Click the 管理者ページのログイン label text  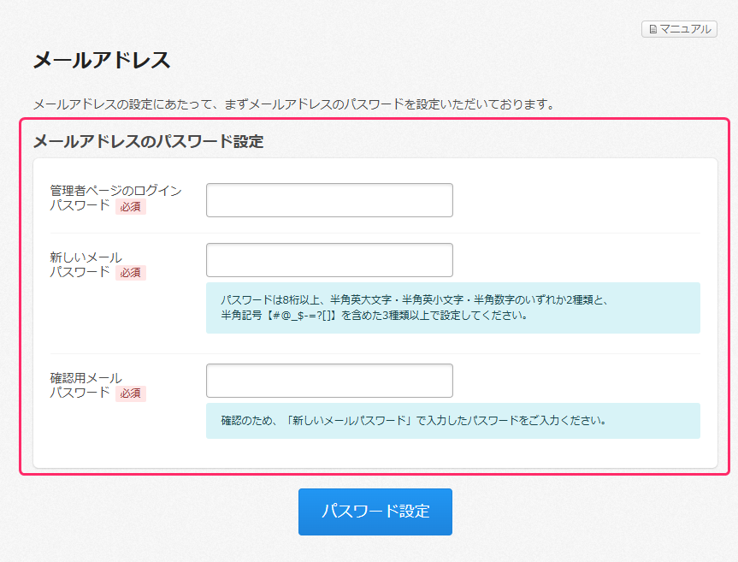tap(115, 191)
